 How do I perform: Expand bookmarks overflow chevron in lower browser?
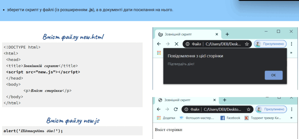point(291,118)
